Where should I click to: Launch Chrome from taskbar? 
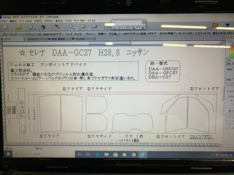133,155
